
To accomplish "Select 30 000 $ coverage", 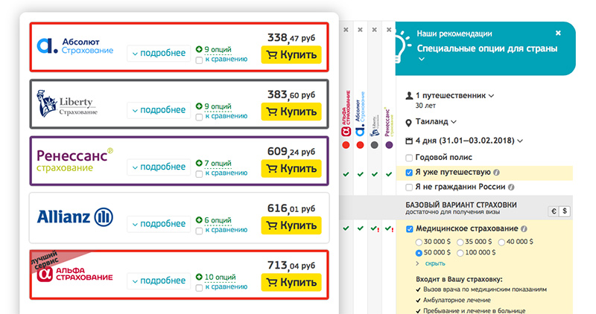I will pos(419,243).
